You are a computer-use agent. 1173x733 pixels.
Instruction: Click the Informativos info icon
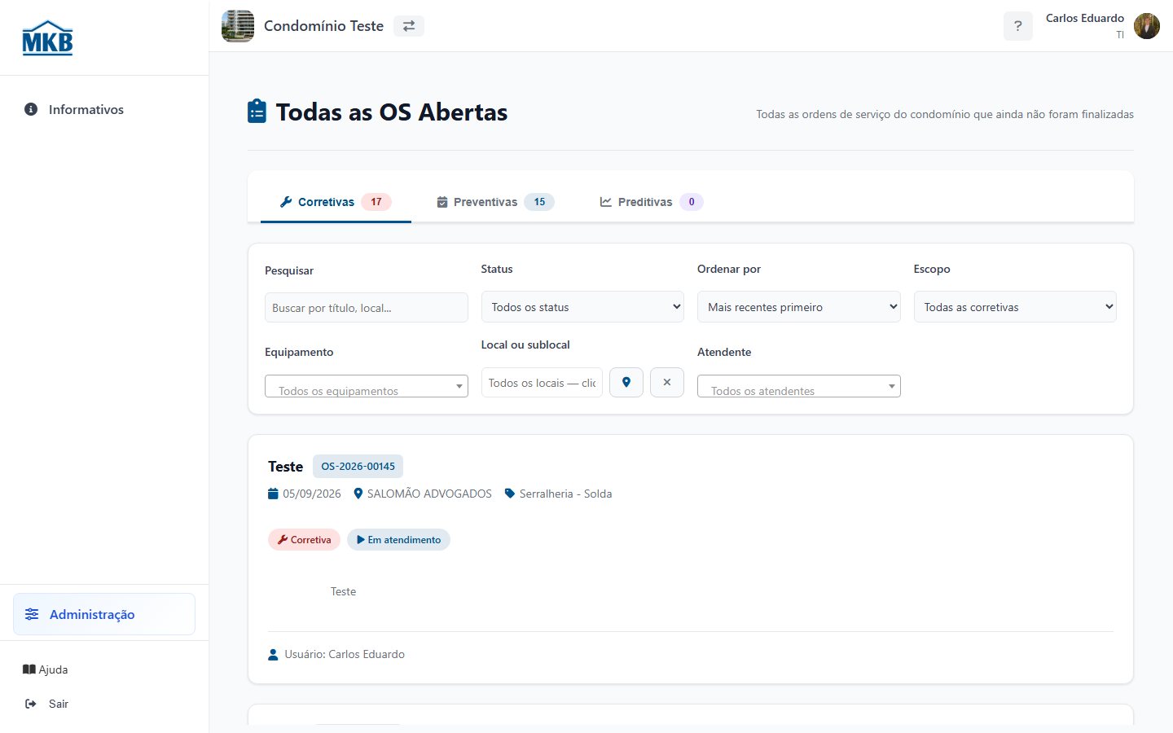tap(31, 109)
